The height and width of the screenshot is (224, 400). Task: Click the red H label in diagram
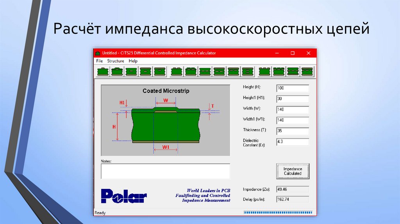pyautogui.click(x=114, y=127)
